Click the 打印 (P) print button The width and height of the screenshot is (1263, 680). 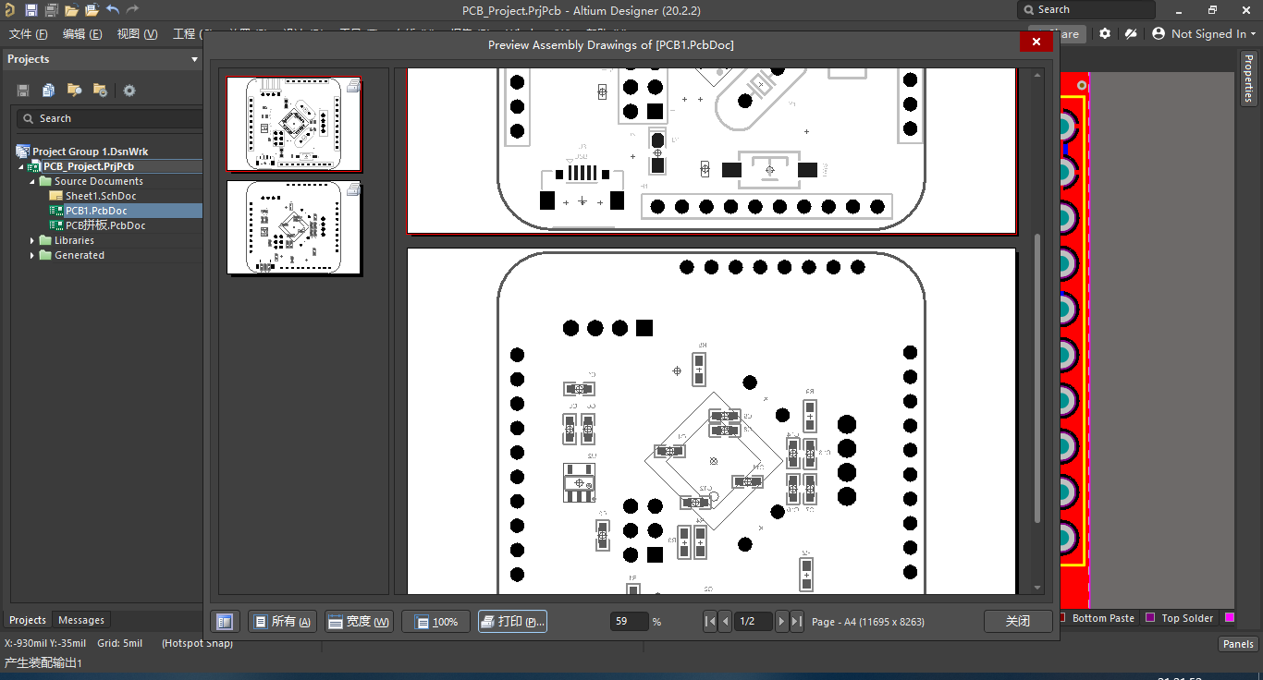[x=513, y=622]
